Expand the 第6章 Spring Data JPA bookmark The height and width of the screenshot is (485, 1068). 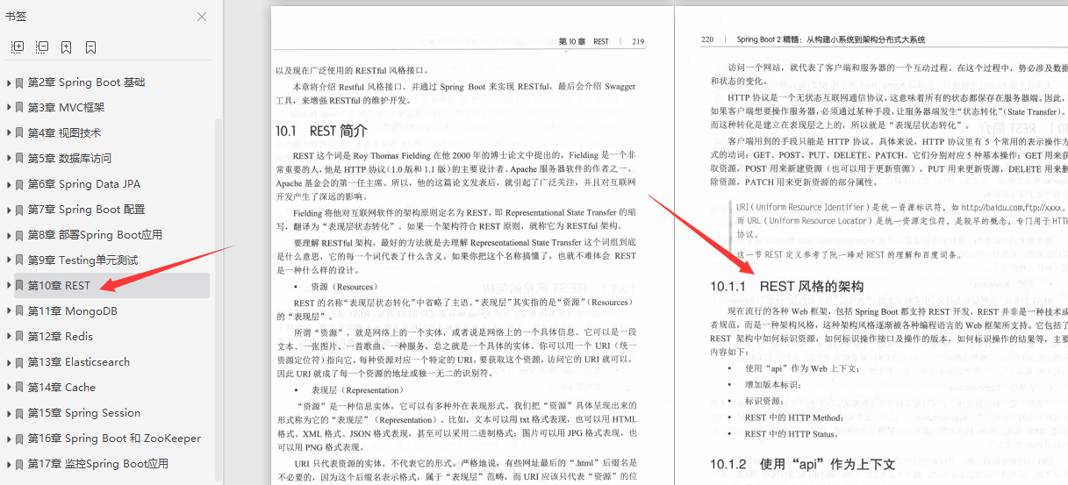pos(8,184)
